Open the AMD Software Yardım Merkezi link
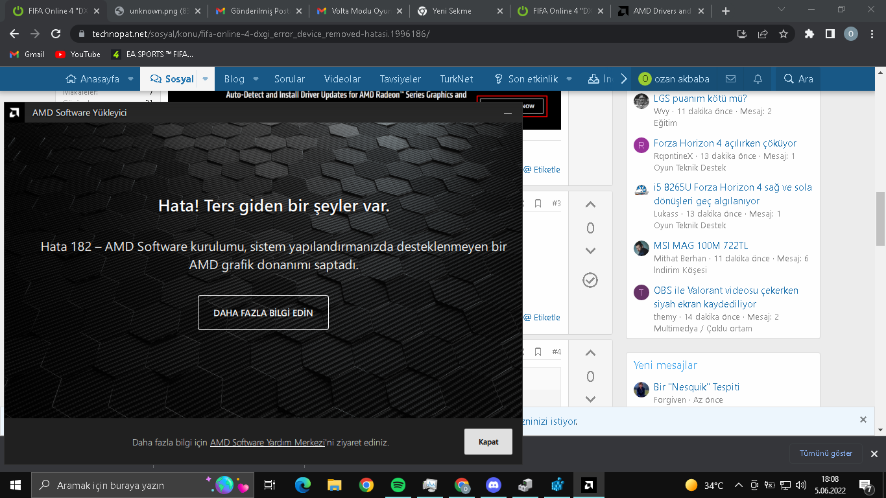Viewport: 886px width, 498px height. tap(267, 442)
